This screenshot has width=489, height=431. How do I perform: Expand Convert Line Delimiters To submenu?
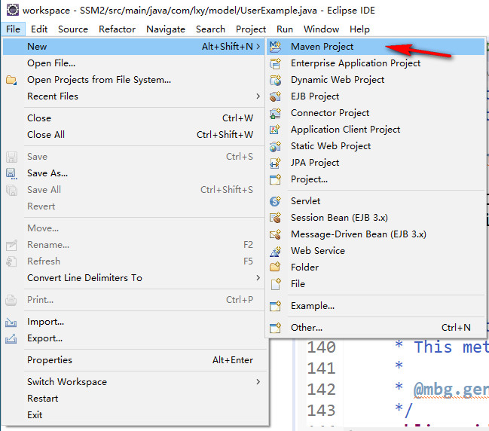tap(258, 277)
